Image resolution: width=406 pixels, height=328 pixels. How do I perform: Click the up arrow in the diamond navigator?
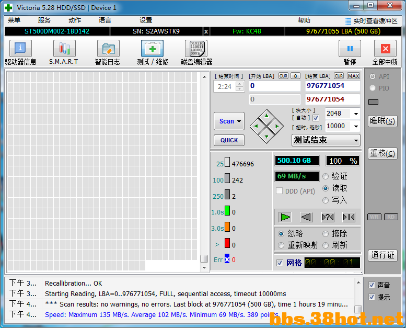tap(266, 116)
